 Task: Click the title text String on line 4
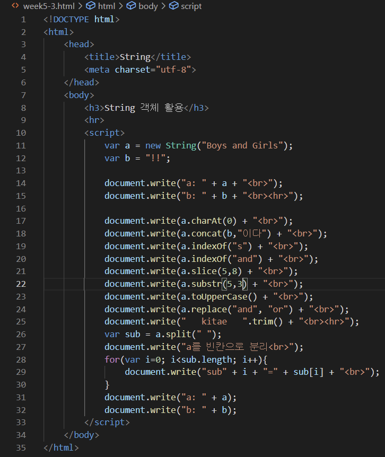point(135,57)
